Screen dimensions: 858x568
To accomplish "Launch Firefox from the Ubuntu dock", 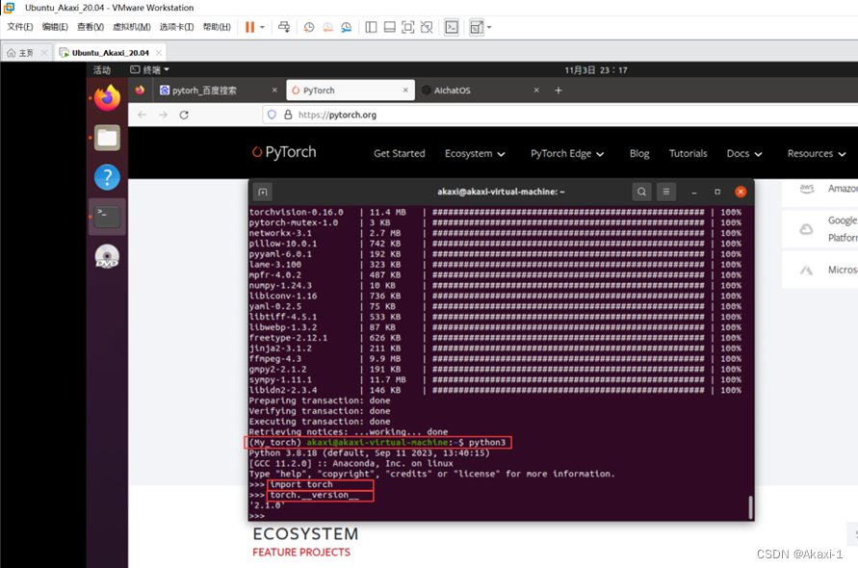I will [x=107, y=98].
